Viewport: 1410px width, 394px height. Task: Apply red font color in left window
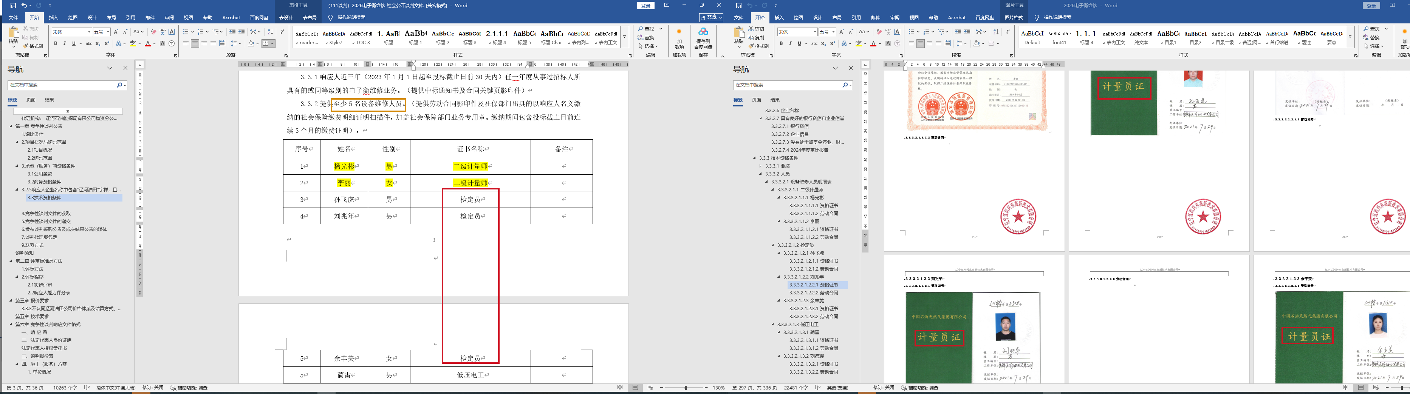[x=147, y=44]
